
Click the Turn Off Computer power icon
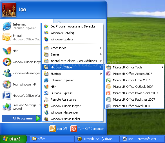pos(74,129)
